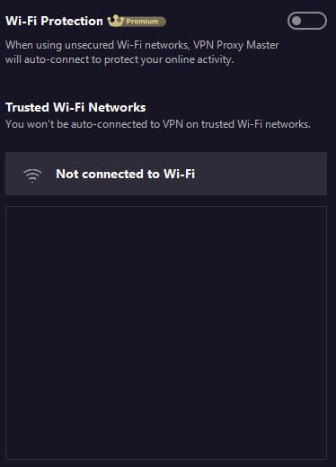Click the right end of the Wi-Fi Protection switch track
This screenshot has width=336, height=467.
321,21
